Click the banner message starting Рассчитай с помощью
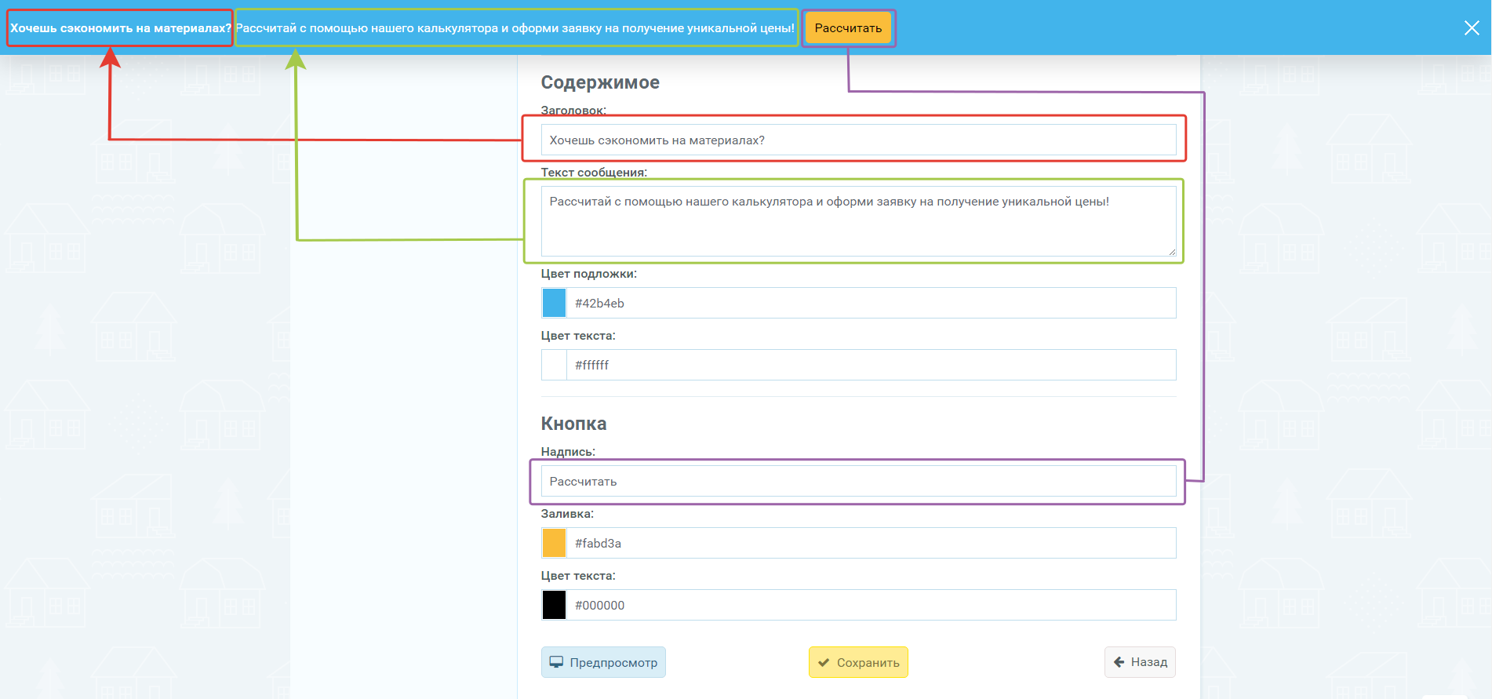1492x699 pixels. [515, 28]
